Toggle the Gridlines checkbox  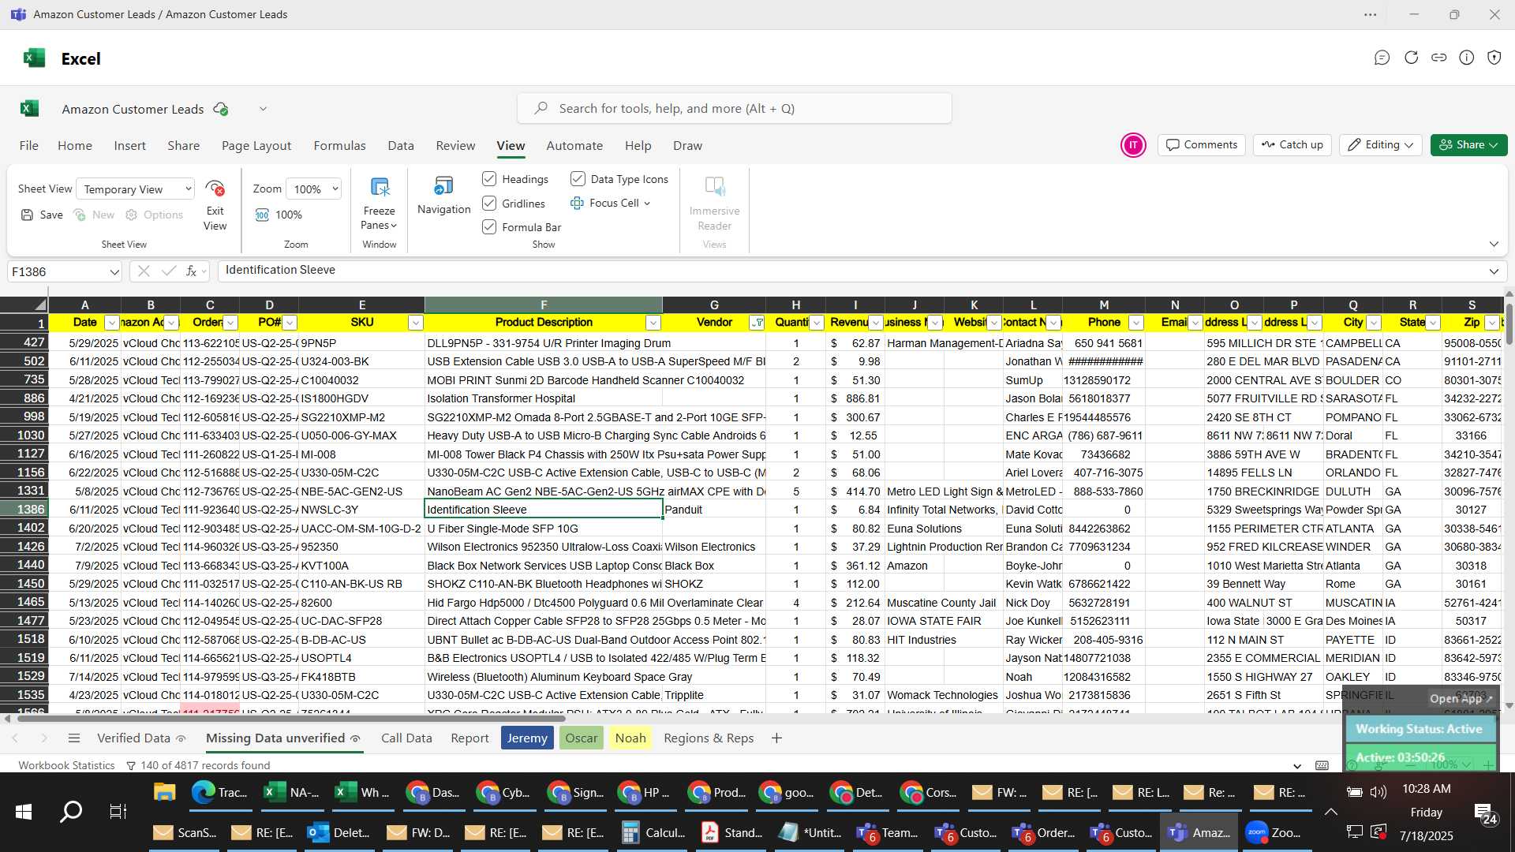tap(489, 204)
